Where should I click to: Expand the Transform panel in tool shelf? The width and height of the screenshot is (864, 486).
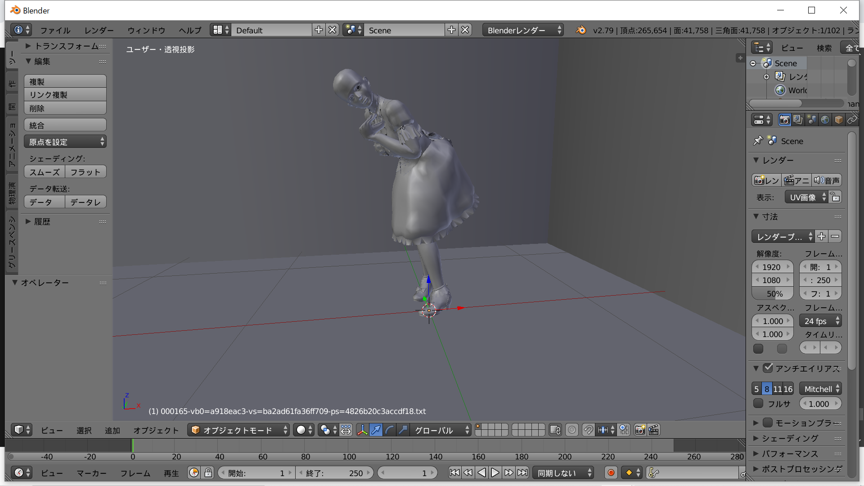coord(66,46)
